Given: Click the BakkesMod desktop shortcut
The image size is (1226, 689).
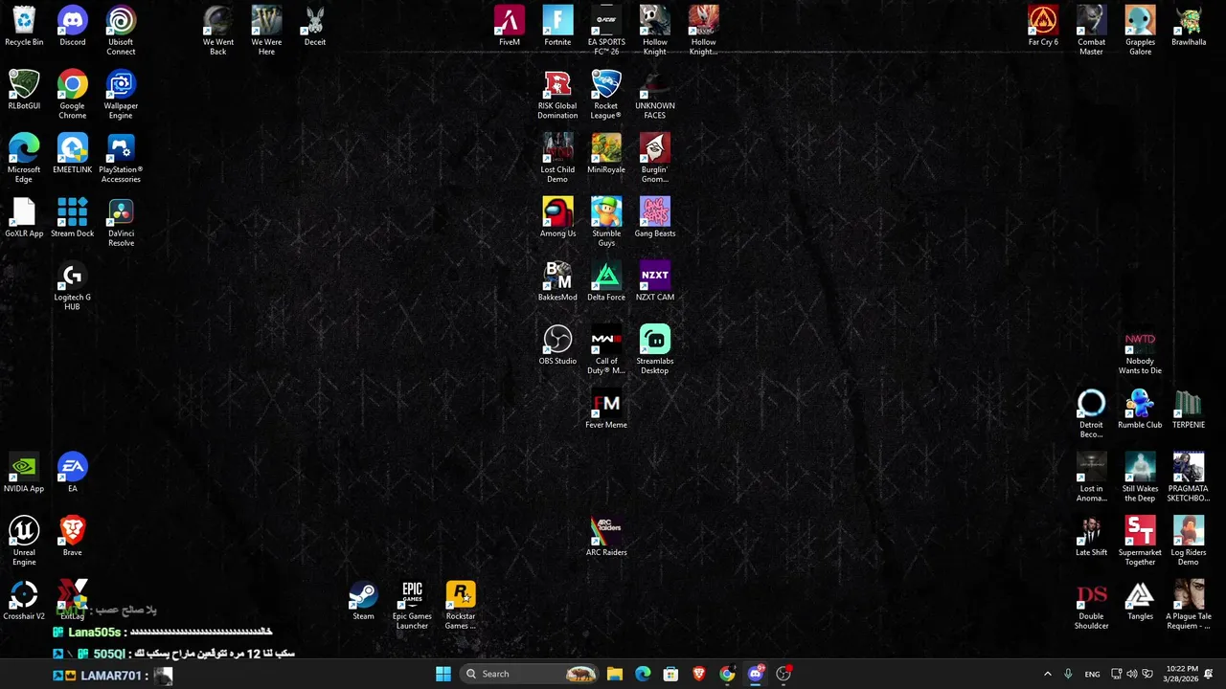Looking at the screenshot, I should click(x=557, y=282).
